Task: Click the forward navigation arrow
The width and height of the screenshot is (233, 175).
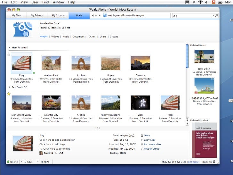Action: (96, 15)
